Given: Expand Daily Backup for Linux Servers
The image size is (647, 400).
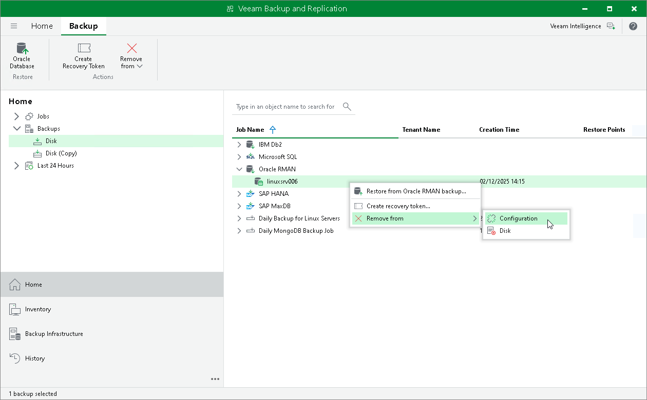Looking at the screenshot, I should tap(239, 218).
